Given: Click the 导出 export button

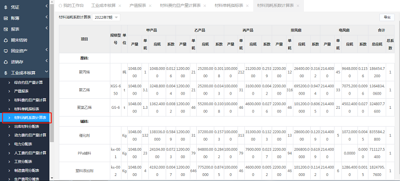Looking at the screenshot, I should 387,17.
